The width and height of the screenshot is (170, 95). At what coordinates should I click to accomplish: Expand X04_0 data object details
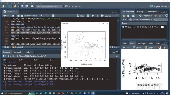(123, 27)
